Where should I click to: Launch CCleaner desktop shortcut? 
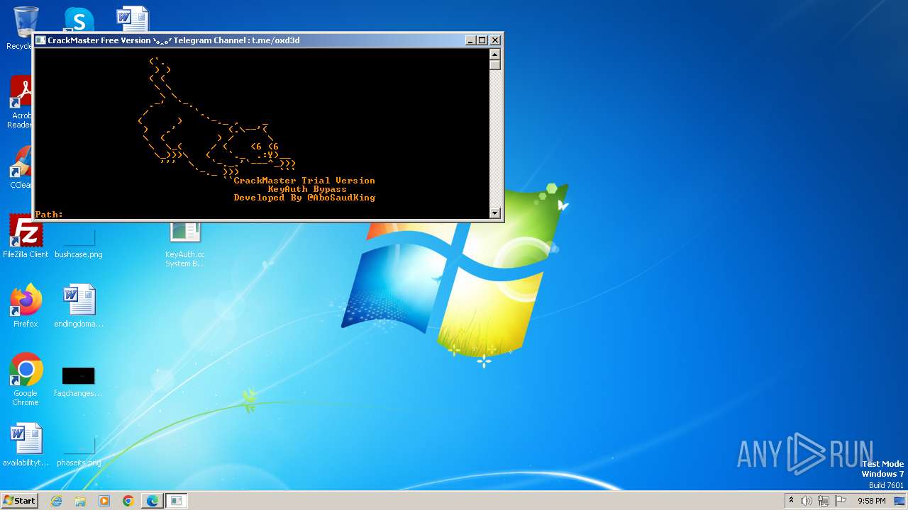21,168
